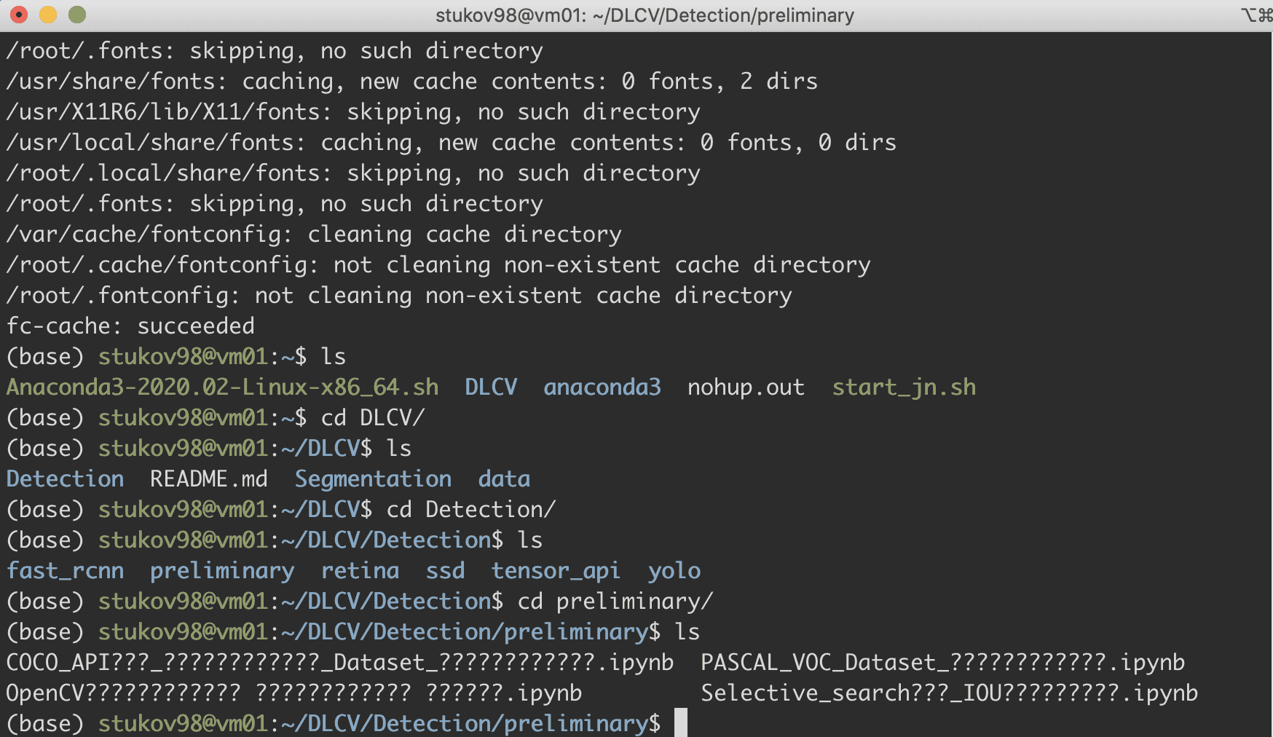
Task: Click the blue data directory entry
Action: (x=504, y=478)
